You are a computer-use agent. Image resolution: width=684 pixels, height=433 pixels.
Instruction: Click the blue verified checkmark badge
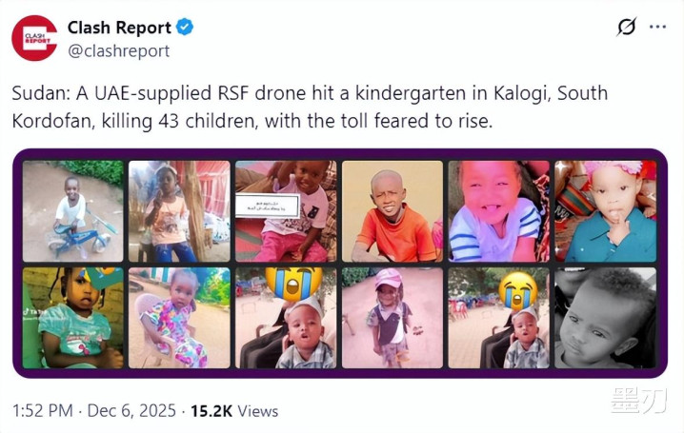(x=185, y=28)
